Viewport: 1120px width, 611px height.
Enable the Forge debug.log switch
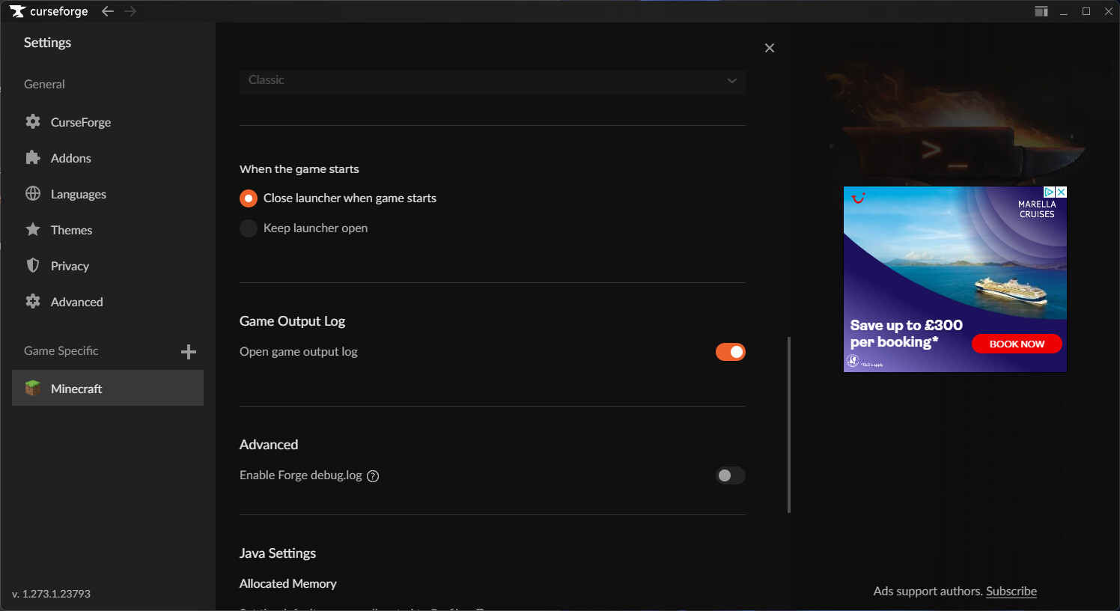(x=731, y=475)
